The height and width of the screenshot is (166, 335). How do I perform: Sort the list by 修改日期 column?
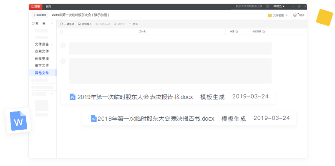259,32
